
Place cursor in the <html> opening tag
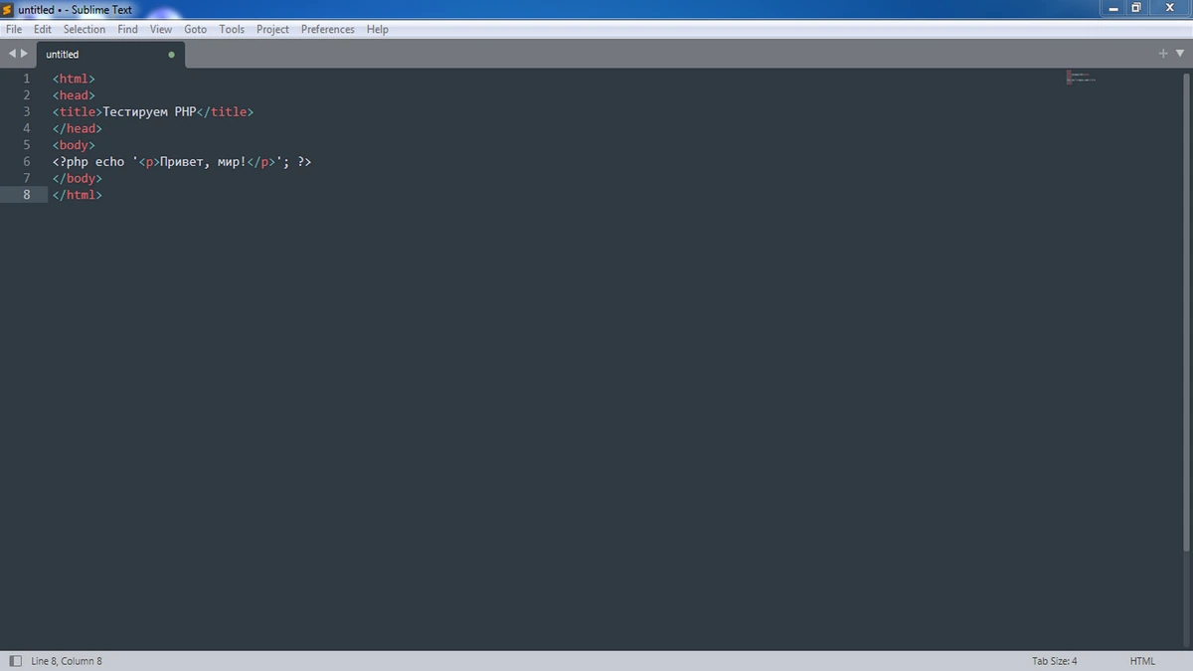coord(74,79)
